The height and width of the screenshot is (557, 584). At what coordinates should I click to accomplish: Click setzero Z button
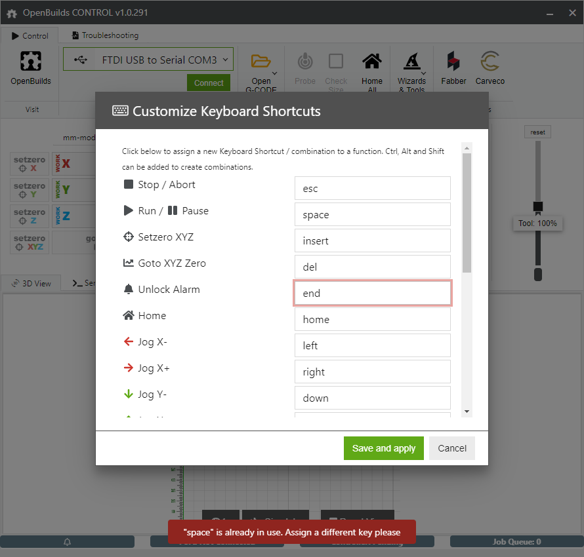(x=30, y=216)
